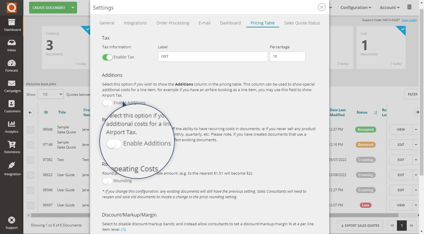Open the Order Processing settings tab
Viewport: 424px width, 234px height.
click(173, 23)
